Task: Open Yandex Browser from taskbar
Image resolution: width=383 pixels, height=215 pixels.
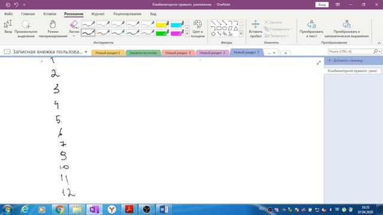Action: [112, 210]
